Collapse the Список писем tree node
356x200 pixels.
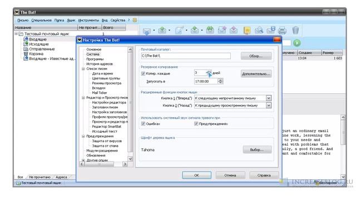click(83, 68)
